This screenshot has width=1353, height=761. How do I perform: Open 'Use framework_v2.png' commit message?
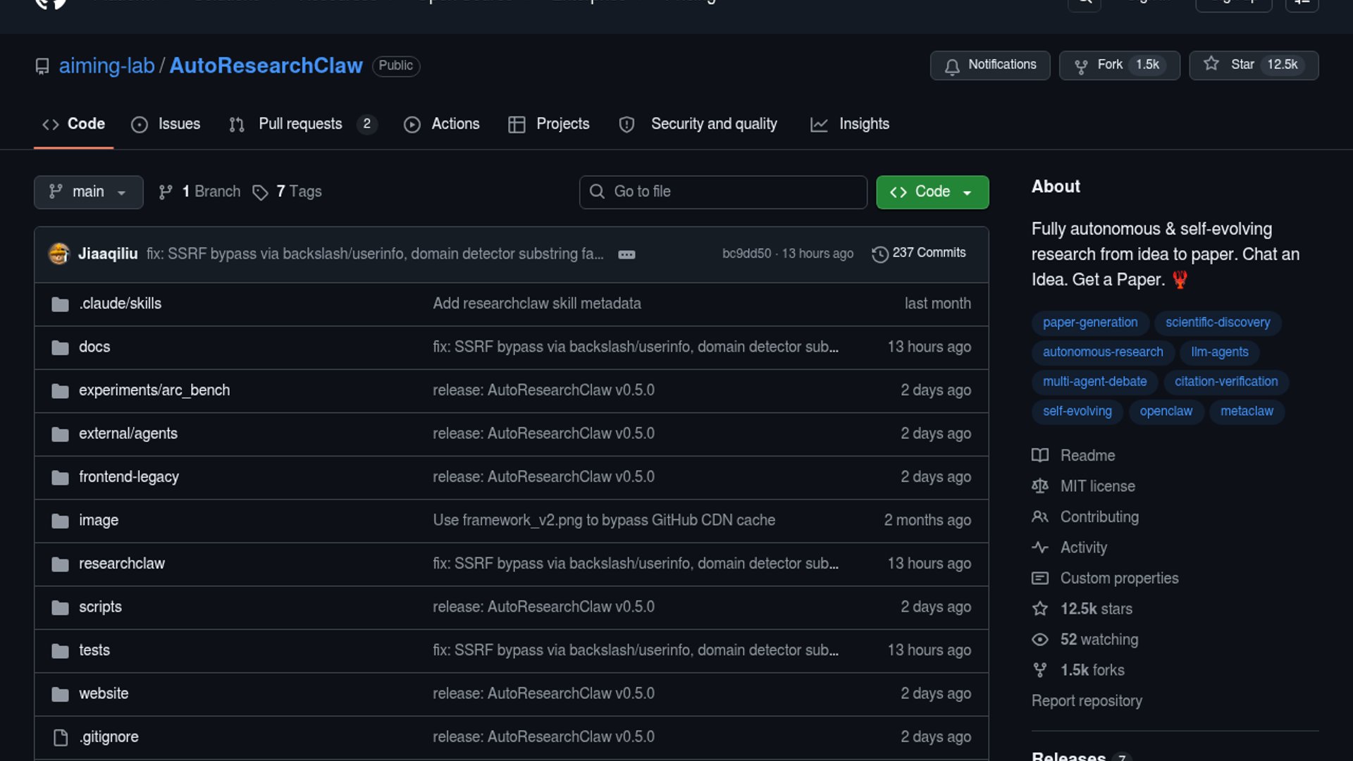pyautogui.click(x=604, y=521)
